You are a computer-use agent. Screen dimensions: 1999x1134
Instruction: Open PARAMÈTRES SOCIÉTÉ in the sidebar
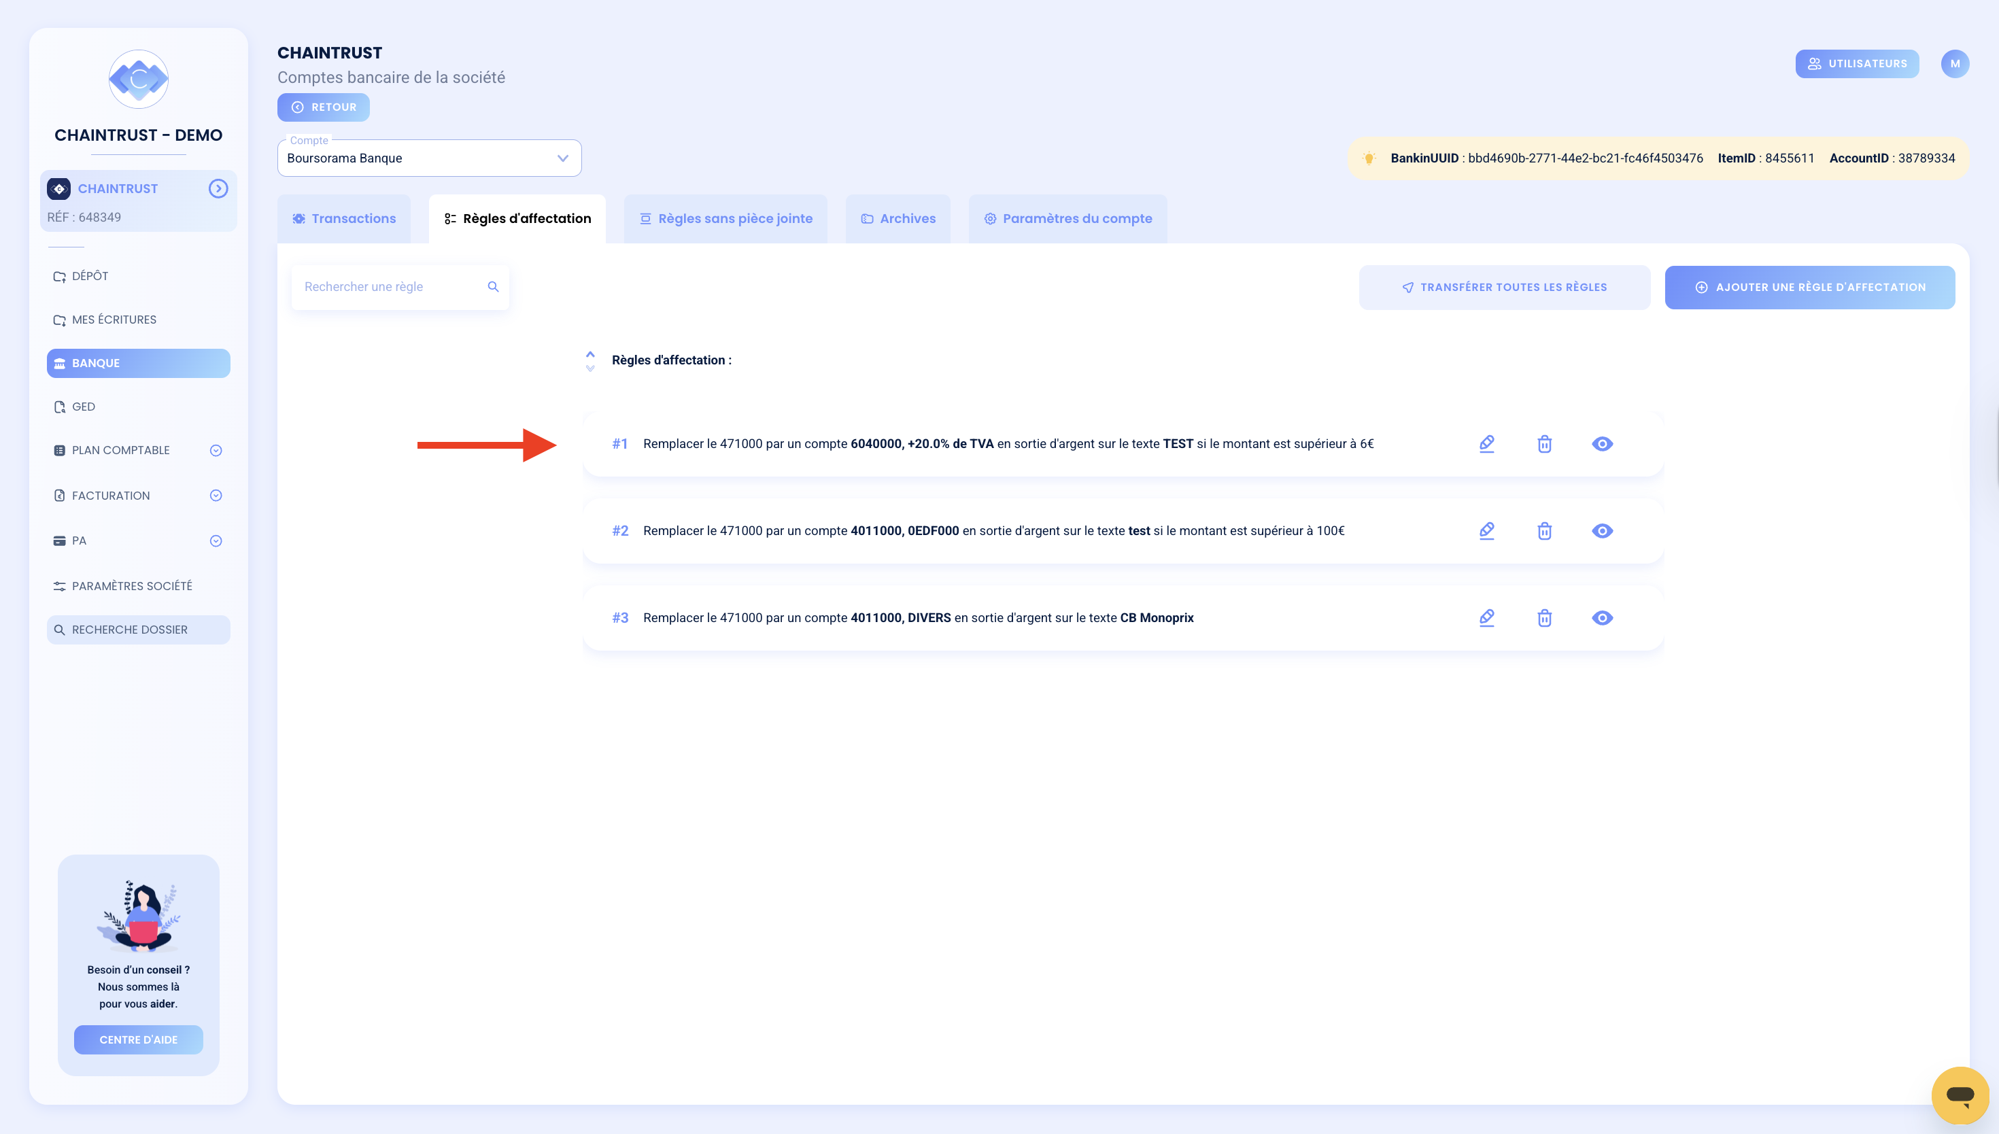tap(139, 585)
